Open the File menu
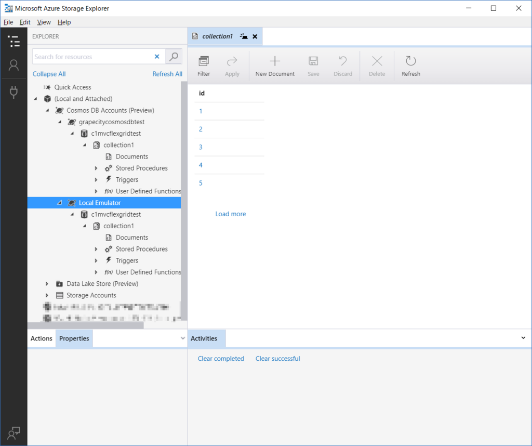The image size is (532, 446). click(8, 22)
